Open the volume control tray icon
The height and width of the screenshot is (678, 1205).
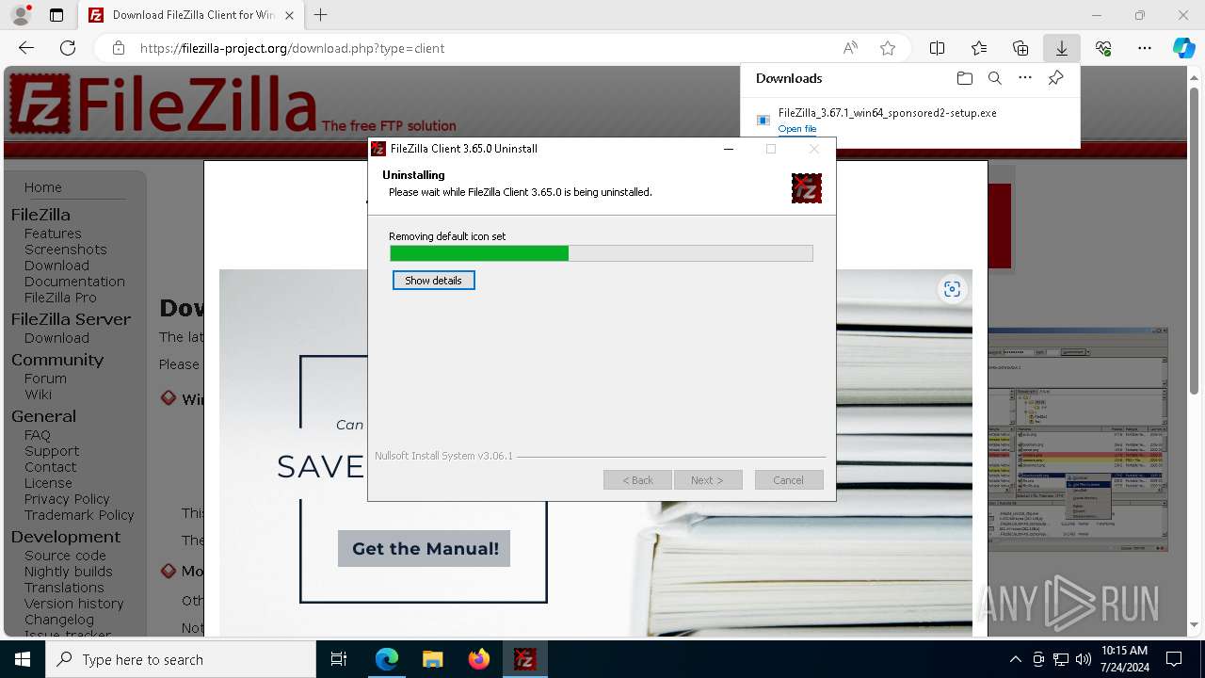click(1084, 659)
